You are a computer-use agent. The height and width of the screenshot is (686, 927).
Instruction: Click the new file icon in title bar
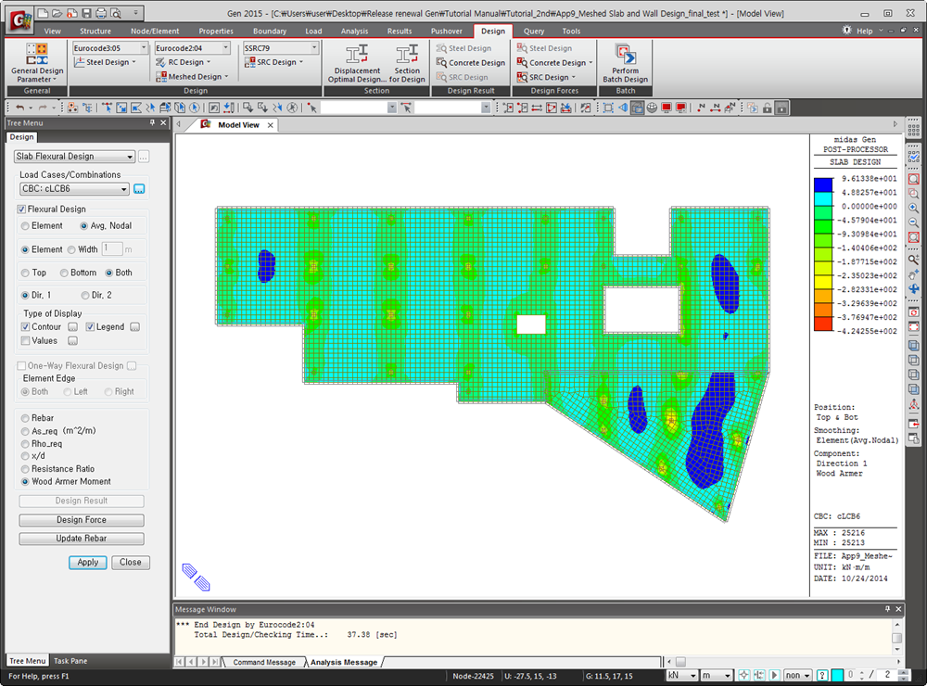click(43, 13)
